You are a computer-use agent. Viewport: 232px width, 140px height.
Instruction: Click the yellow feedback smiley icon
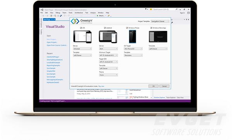(151, 9)
